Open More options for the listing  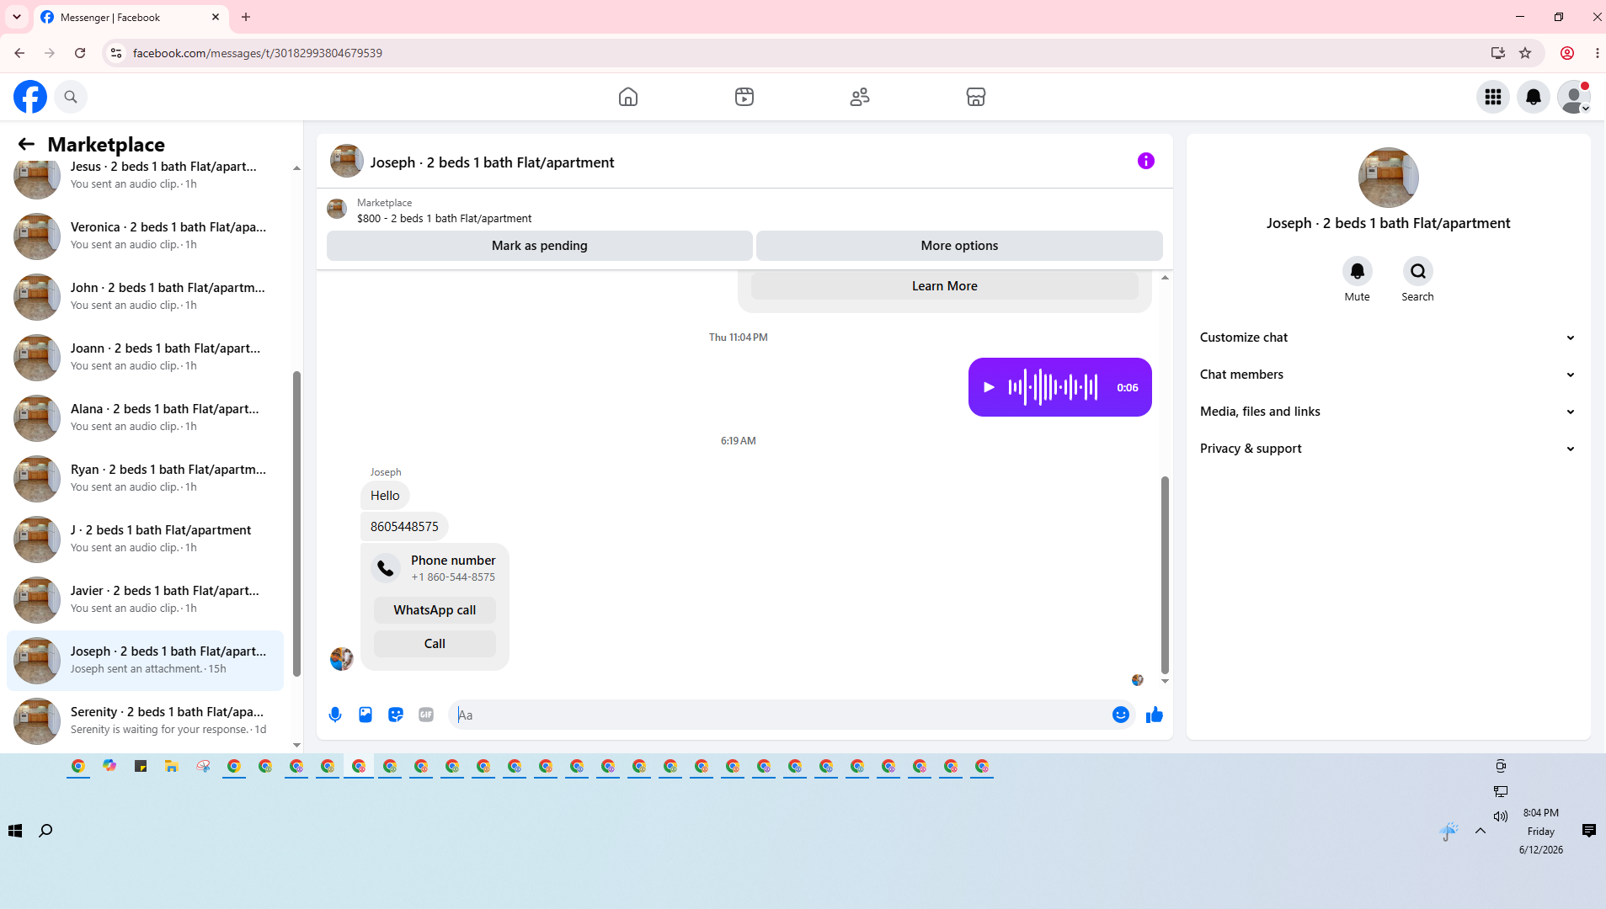point(959,246)
